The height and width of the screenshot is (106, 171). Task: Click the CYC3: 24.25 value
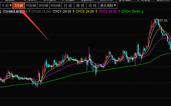click(108, 12)
